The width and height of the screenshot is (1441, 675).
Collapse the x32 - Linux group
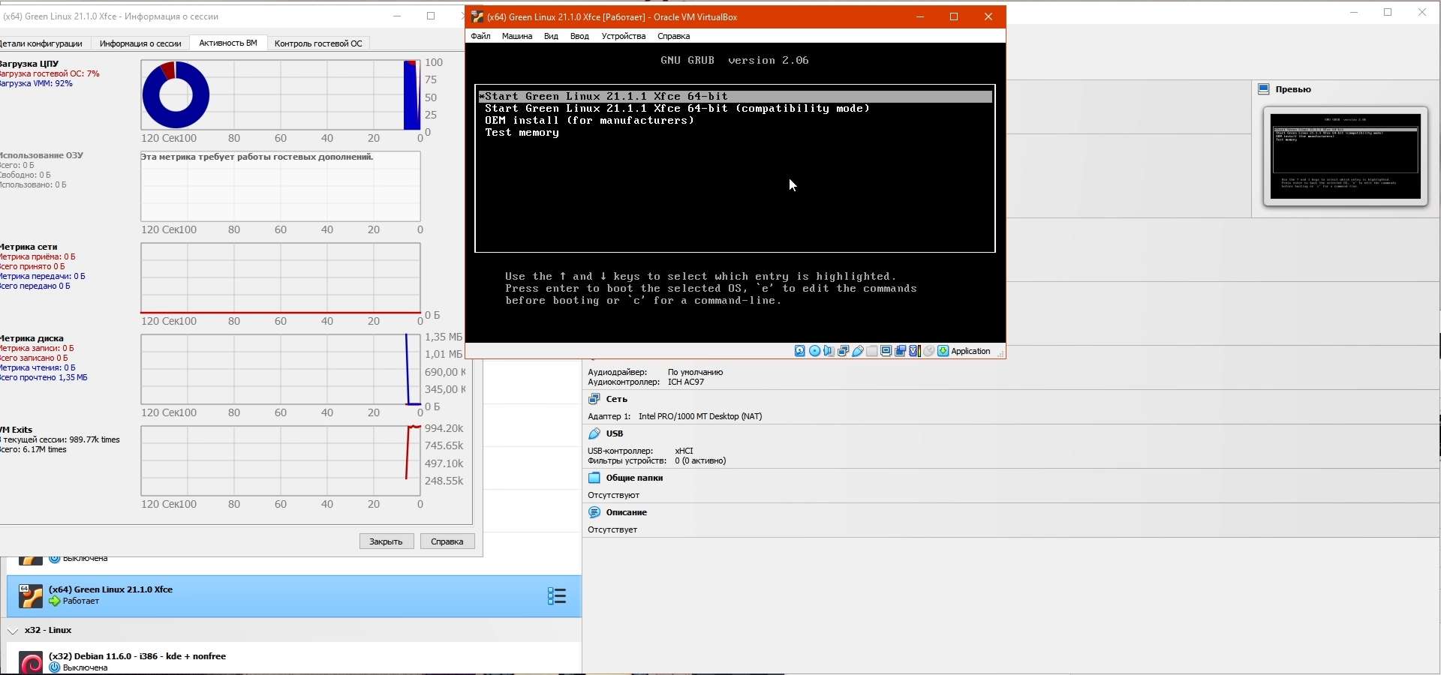13,631
